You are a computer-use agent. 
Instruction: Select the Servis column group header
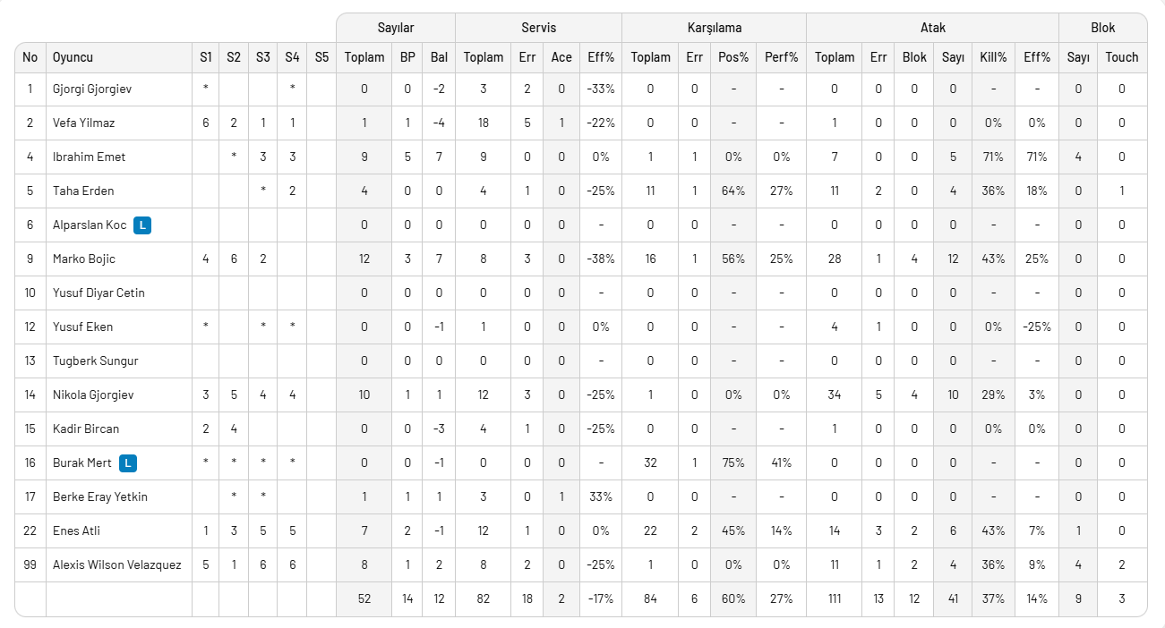pos(538,28)
